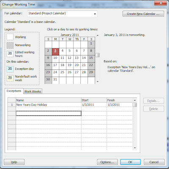The image size is (169, 169).
Task: Select Saturday January 1 in the calendar
Action: coord(91,44)
